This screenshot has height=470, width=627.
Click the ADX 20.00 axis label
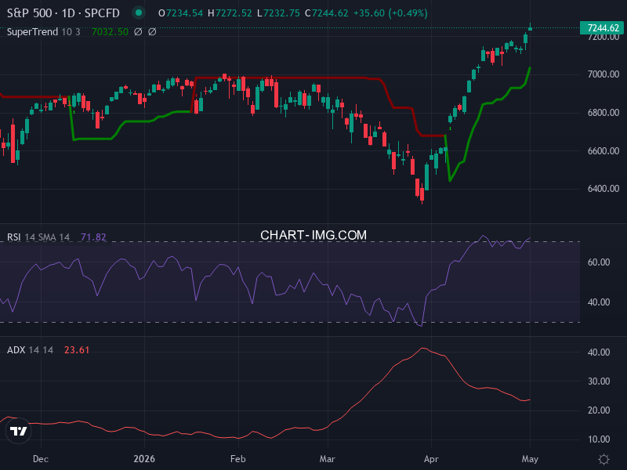[599, 410]
